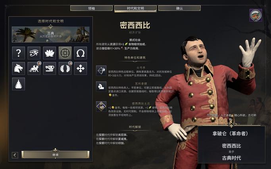Pick the lotus flower civilization icon
Screen dimensions: 271x169
[50, 53]
